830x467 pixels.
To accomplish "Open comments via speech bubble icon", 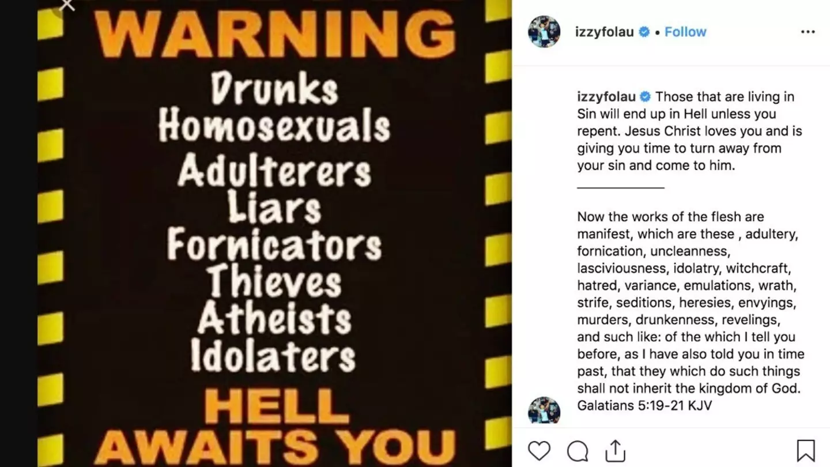I will pos(578,451).
